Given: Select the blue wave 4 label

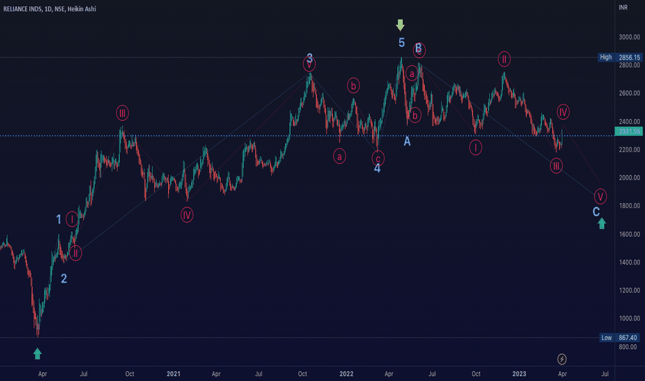Looking at the screenshot, I should pyautogui.click(x=377, y=168).
